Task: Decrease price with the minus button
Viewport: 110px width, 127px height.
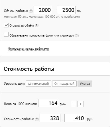Action: pos(74,104)
